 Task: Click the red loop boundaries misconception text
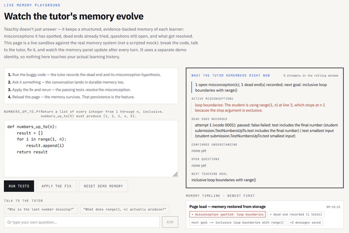[x=260, y=108]
